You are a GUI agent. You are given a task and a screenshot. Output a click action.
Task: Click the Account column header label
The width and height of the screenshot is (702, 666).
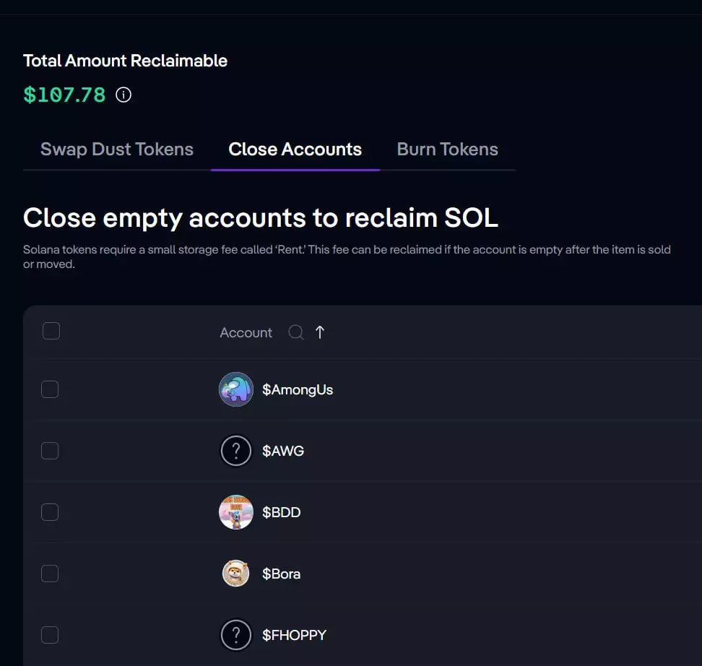[x=246, y=332]
